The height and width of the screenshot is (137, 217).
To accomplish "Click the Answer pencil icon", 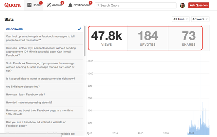I will 49,5.
